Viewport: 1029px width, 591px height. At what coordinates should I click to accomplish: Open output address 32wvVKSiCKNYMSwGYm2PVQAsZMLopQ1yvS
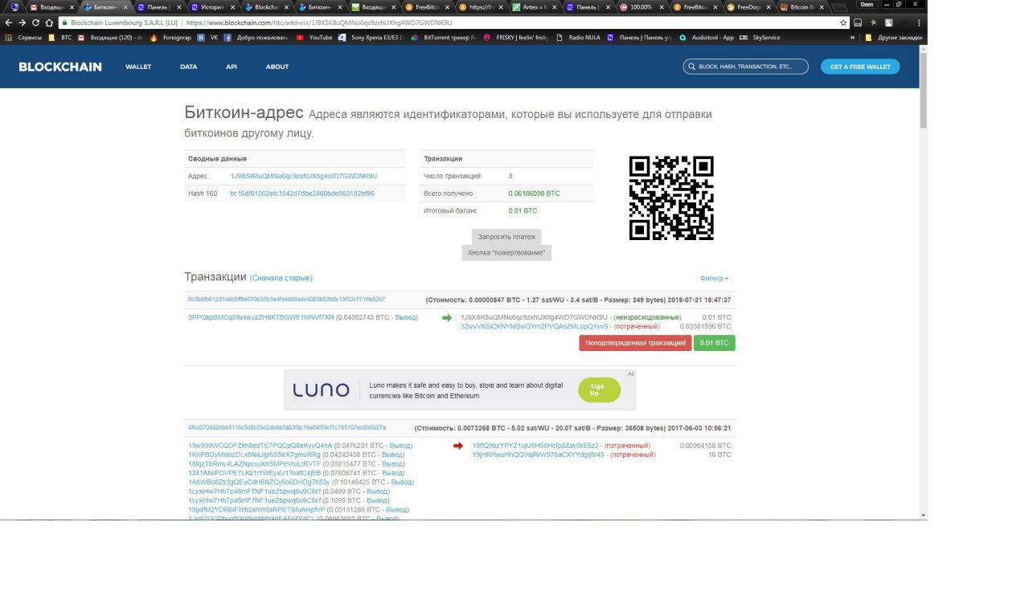[535, 327]
